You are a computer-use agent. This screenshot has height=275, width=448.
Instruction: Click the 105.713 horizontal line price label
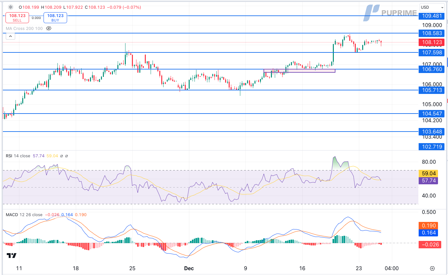431,90
